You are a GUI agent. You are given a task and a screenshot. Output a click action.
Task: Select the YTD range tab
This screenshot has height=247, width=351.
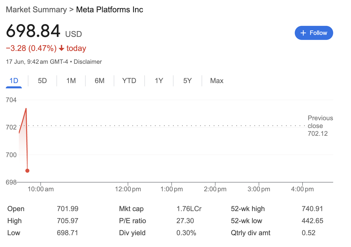coord(129,81)
